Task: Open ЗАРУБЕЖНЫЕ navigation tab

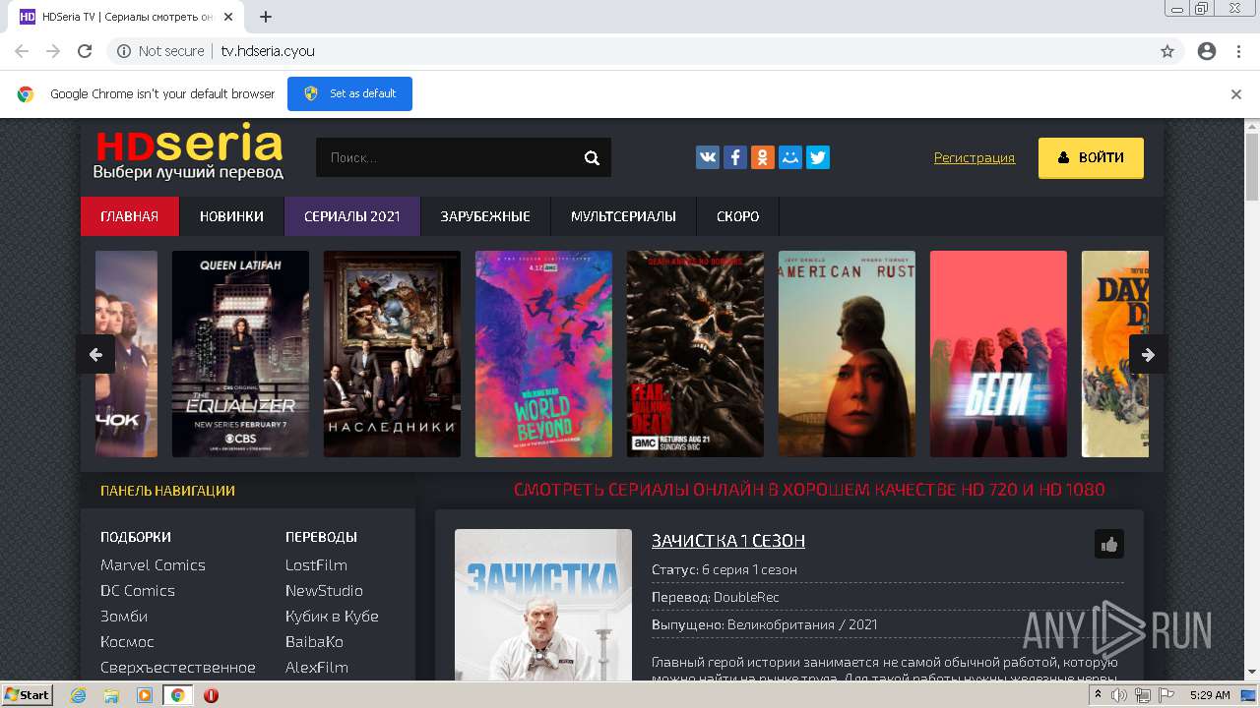Action: (x=485, y=216)
